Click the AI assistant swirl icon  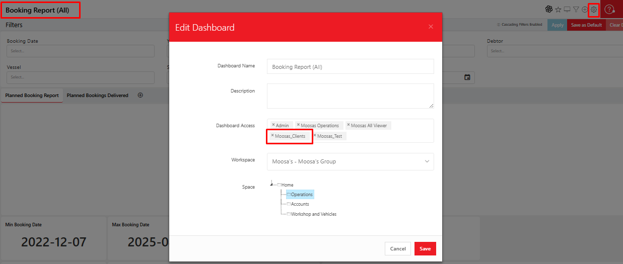tap(549, 9)
